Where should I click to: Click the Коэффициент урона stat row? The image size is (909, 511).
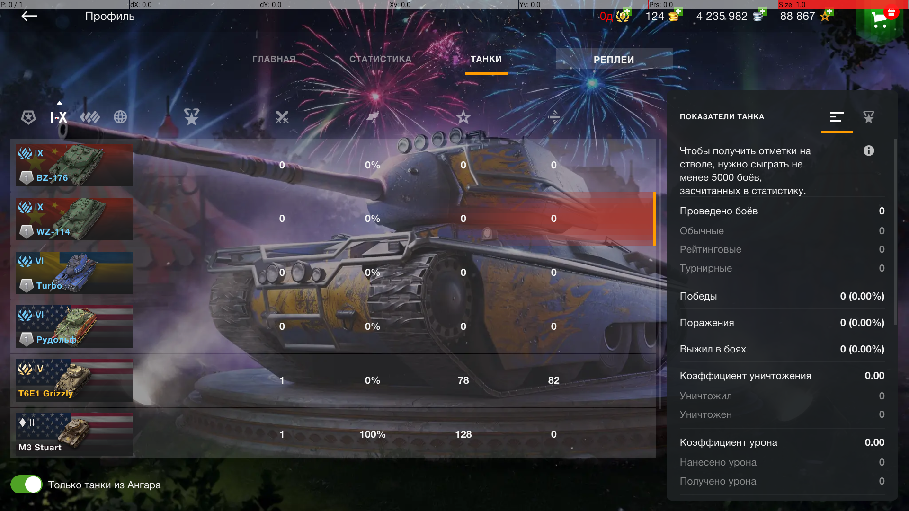pyautogui.click(x=782, y=442)
